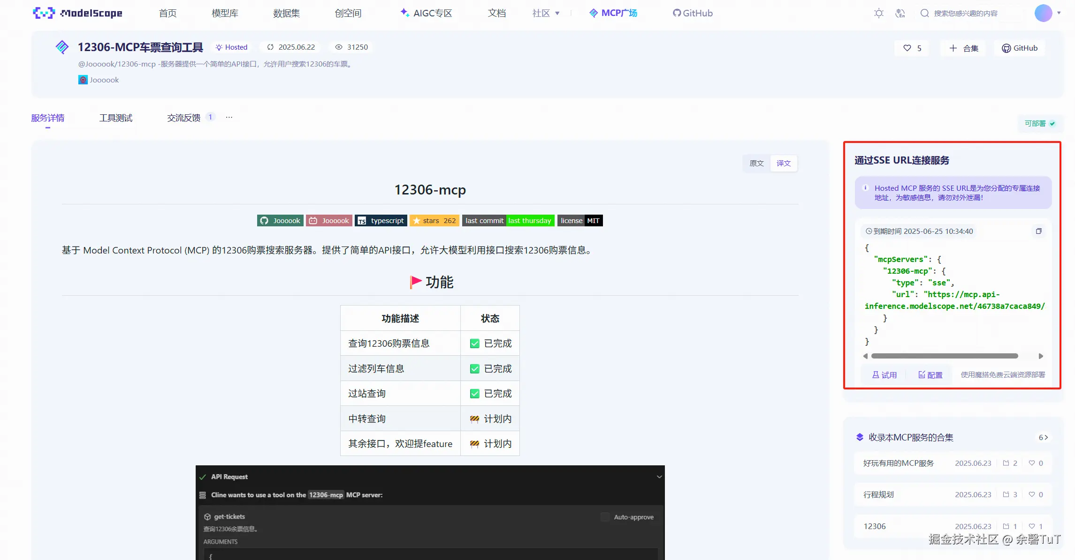Click the 12306-MCP service diamond icon
This screenshot has width=1075, height=560.
[62, 47]
